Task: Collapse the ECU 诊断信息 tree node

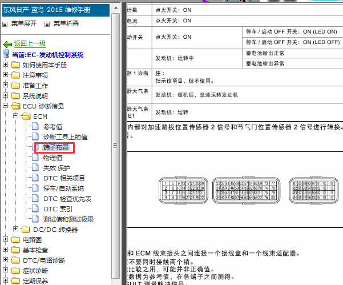Action: click(x=6, y=106)
